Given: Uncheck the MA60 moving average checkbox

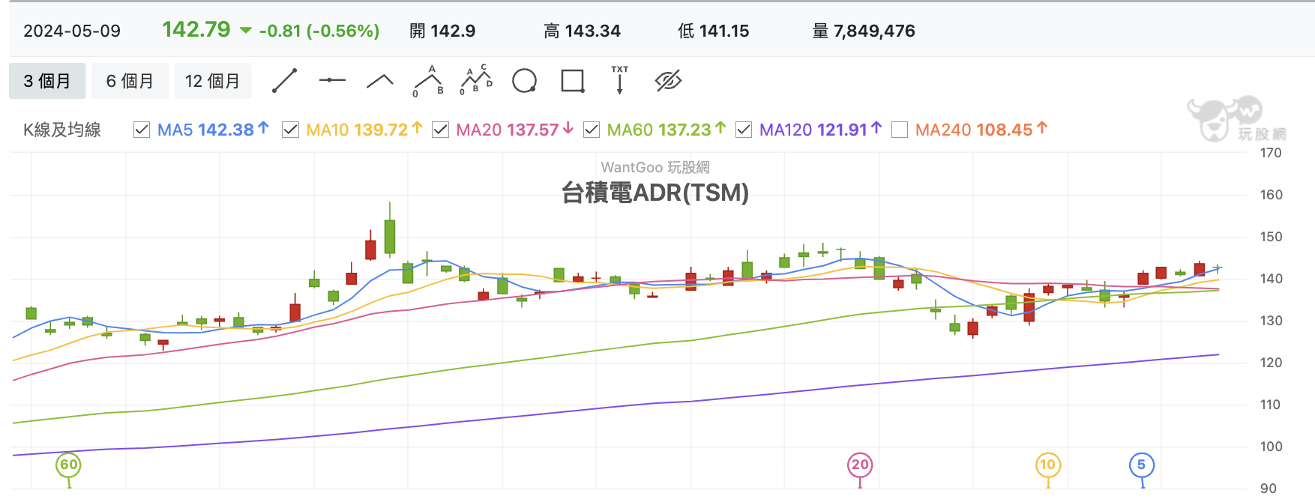Looking at the screenshot, I should coord(592,130).
